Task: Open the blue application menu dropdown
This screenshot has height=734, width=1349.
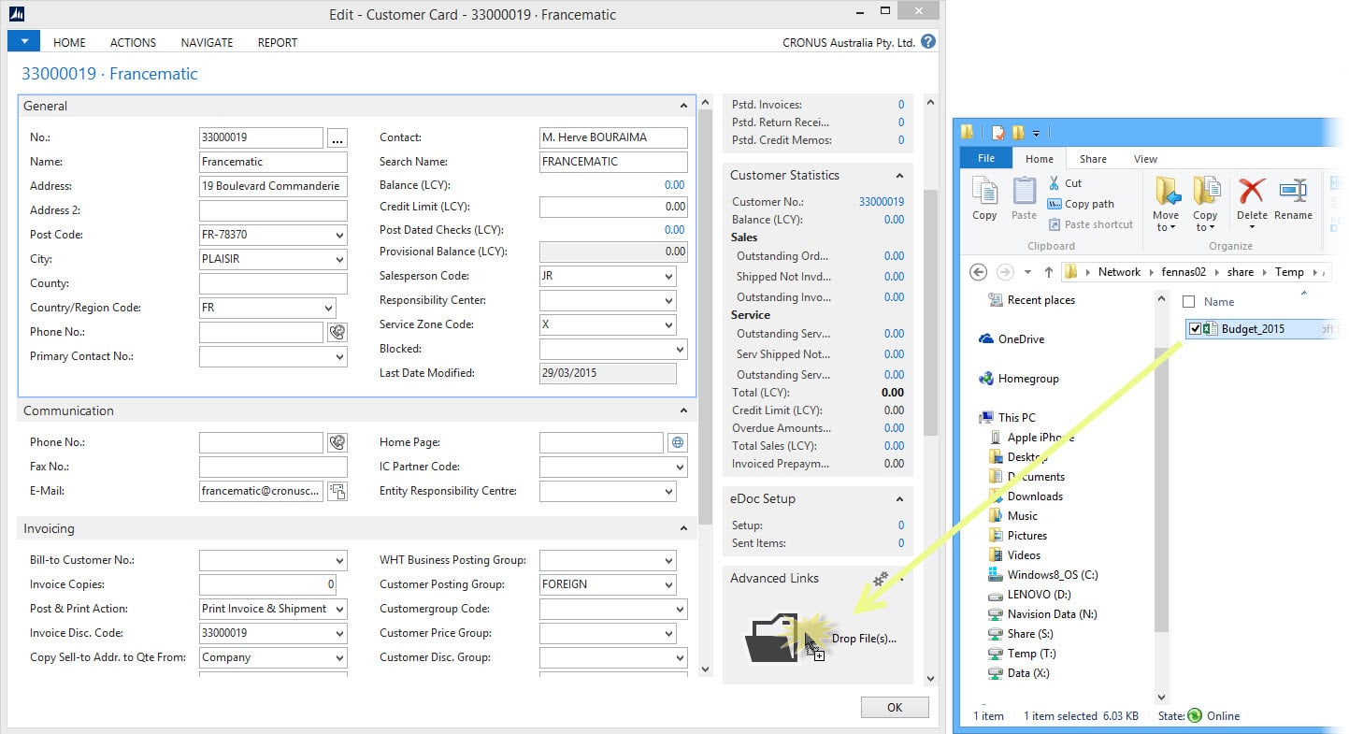Action: (x=24, y=41)
